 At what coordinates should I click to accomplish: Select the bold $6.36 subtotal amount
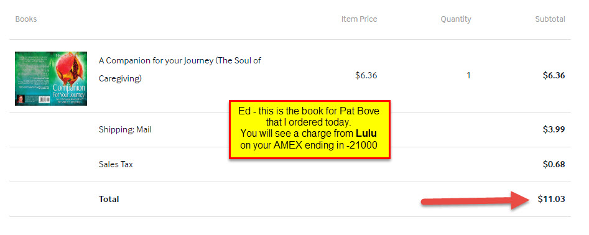[554, 75]
